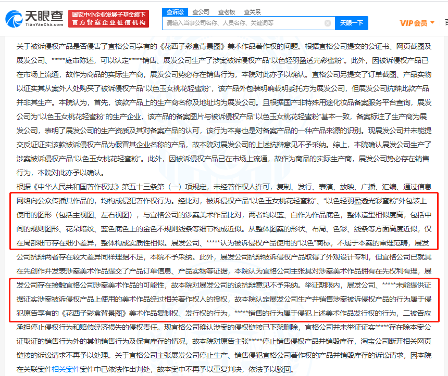The height and width of the screenshot is (376, 448).
Task: Open the 天眼查 logo homepage
Action: 34,19
